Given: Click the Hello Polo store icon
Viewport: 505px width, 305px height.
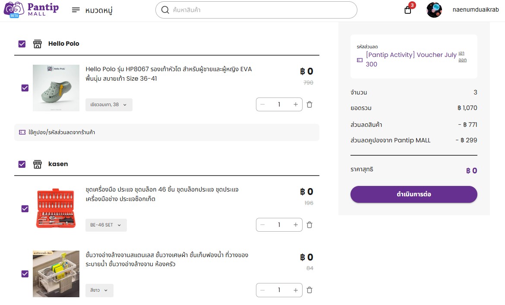Looking at the screenshot, I should [x=38, y=44].
